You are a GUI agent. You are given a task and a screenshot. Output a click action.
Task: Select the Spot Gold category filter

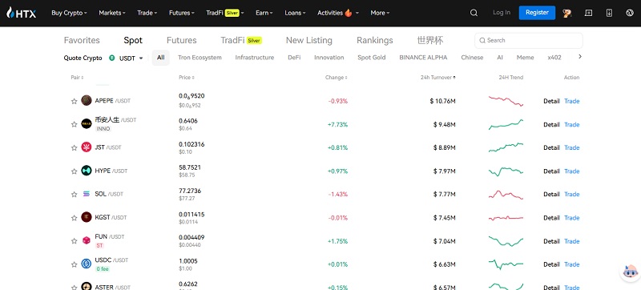coord(372,58)
